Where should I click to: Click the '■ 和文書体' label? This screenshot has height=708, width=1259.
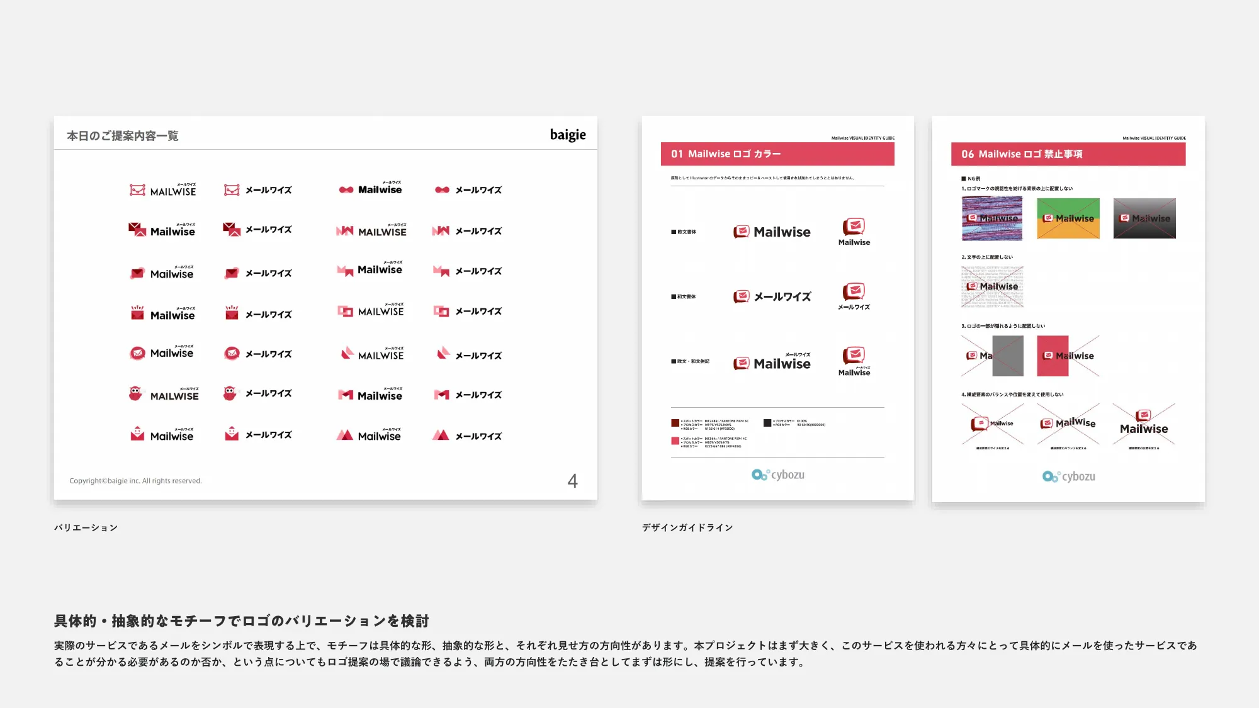pyautogui.click(x=684, y=296)
